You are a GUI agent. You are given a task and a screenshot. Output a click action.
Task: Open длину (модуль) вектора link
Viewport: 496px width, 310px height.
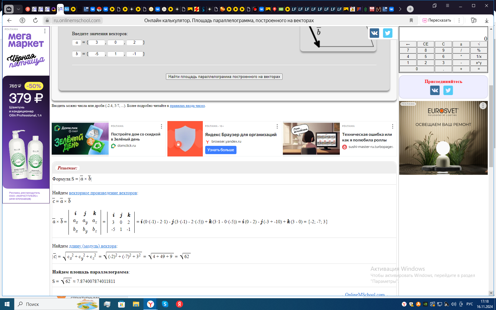(x=93, y=246)
